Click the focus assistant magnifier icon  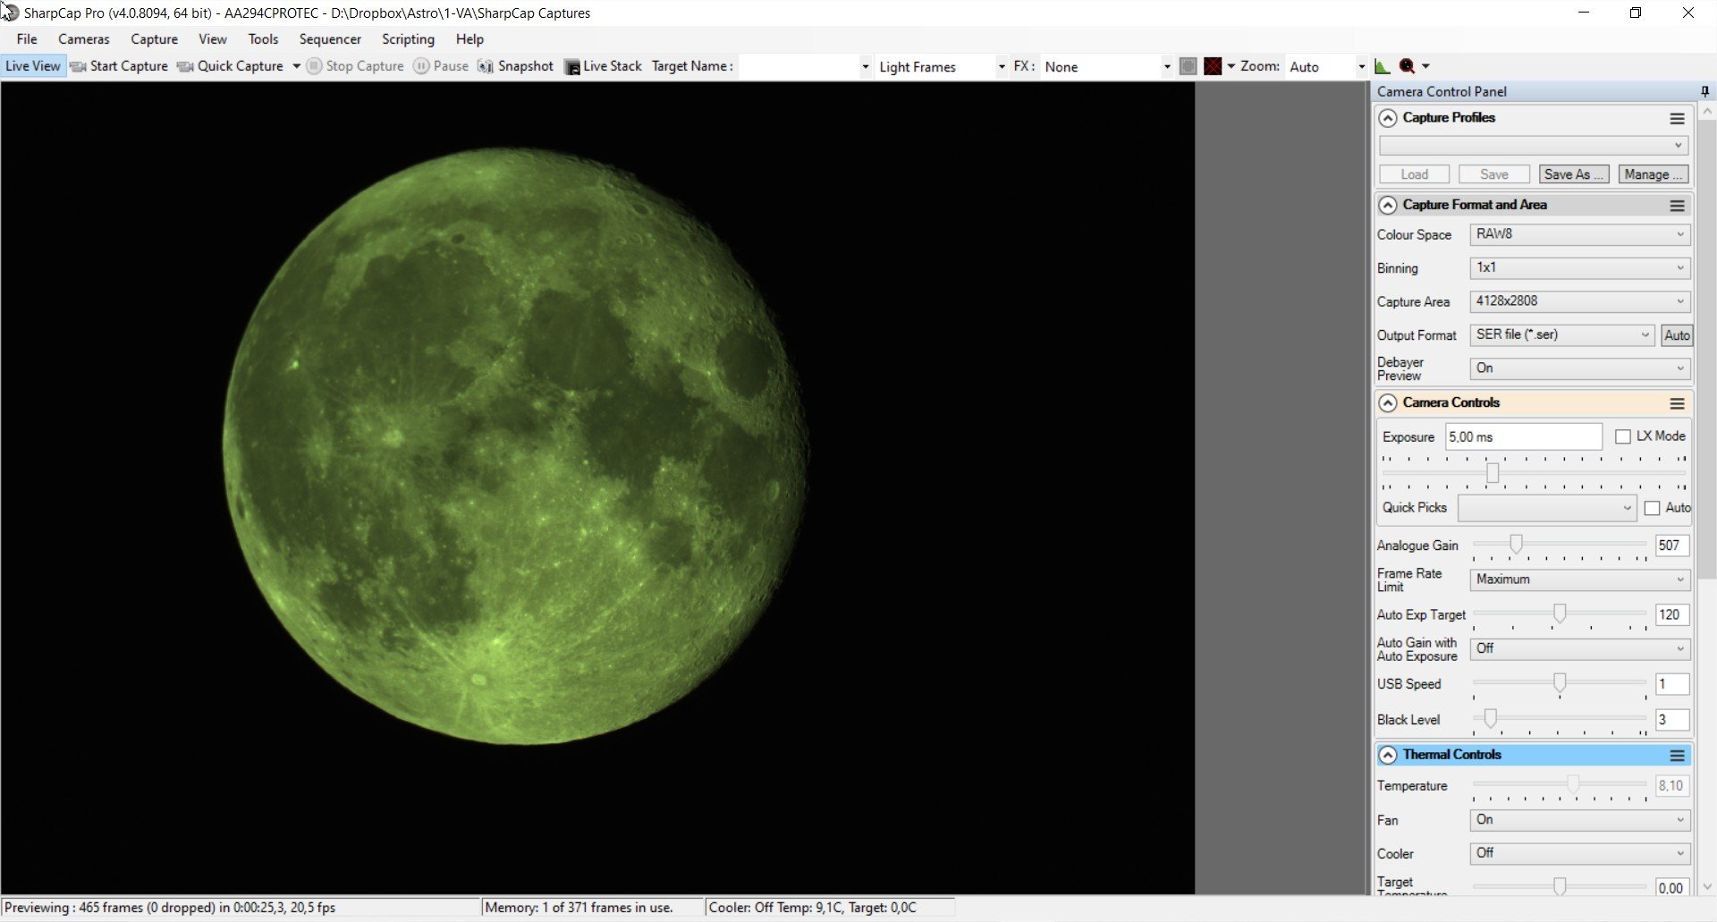pyautogui.click(x=1407, y=66)
